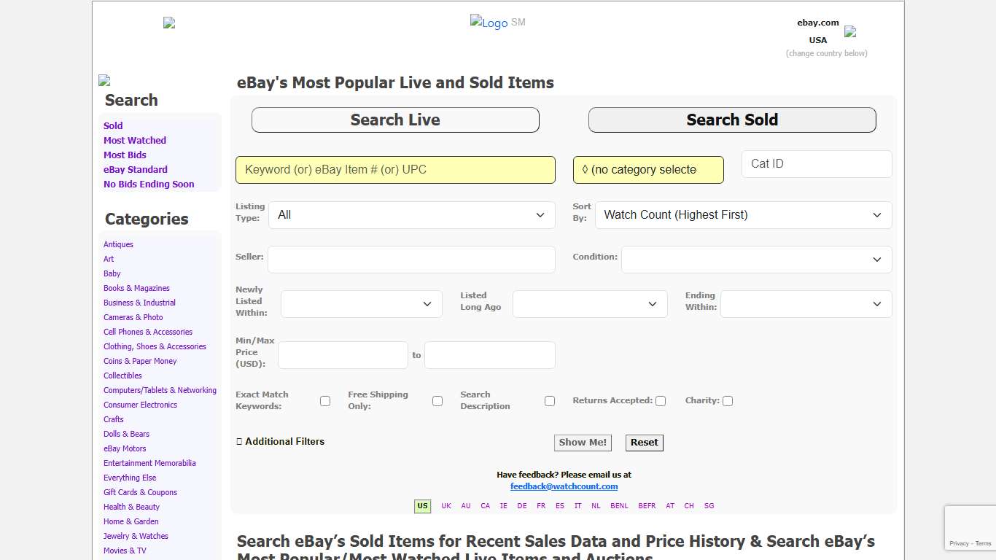Check the Search Description option
The height and width of the screenshot is (560, 996).
550,400
